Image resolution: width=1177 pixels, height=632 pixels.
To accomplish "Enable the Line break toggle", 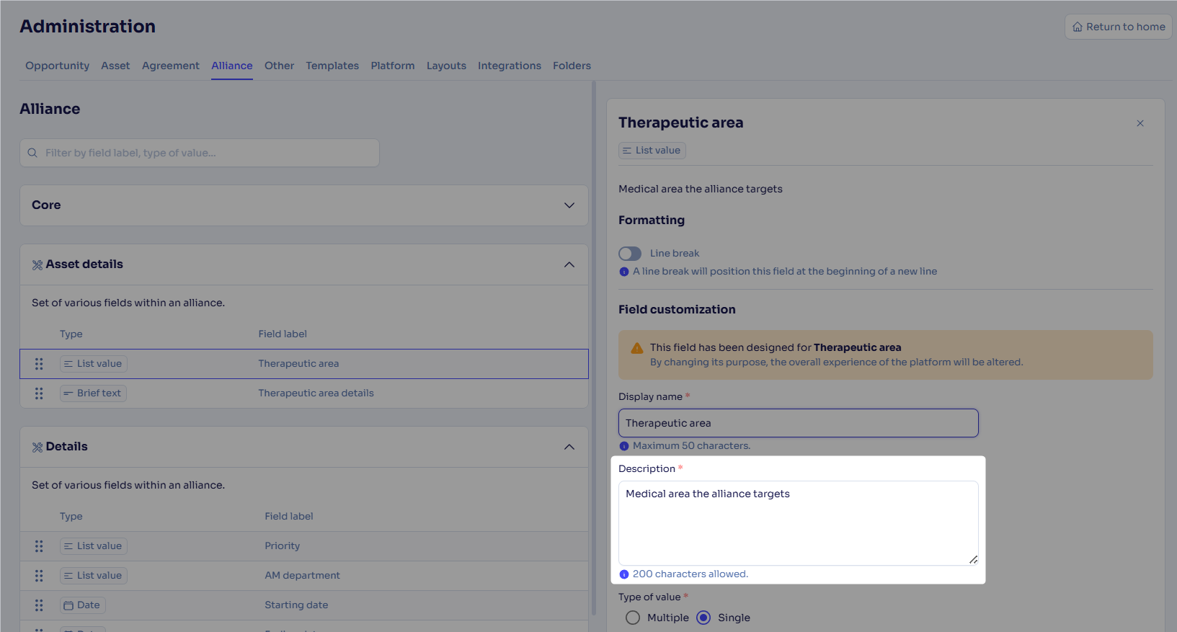I will 630,254.
